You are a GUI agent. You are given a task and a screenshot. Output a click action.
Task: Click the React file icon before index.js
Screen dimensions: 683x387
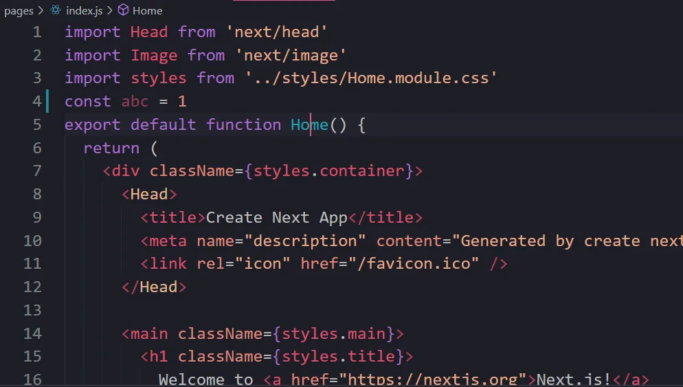[x=56, y=10]
